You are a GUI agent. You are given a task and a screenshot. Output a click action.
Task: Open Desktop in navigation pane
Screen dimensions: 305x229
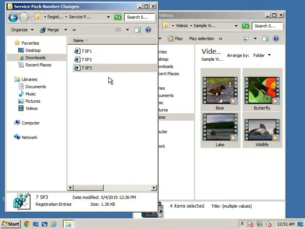[x=29, y=50]
